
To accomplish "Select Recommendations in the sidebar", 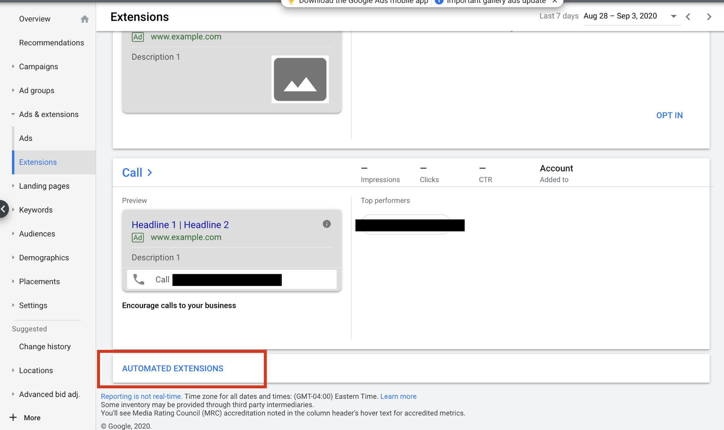I will pos(51,43).
